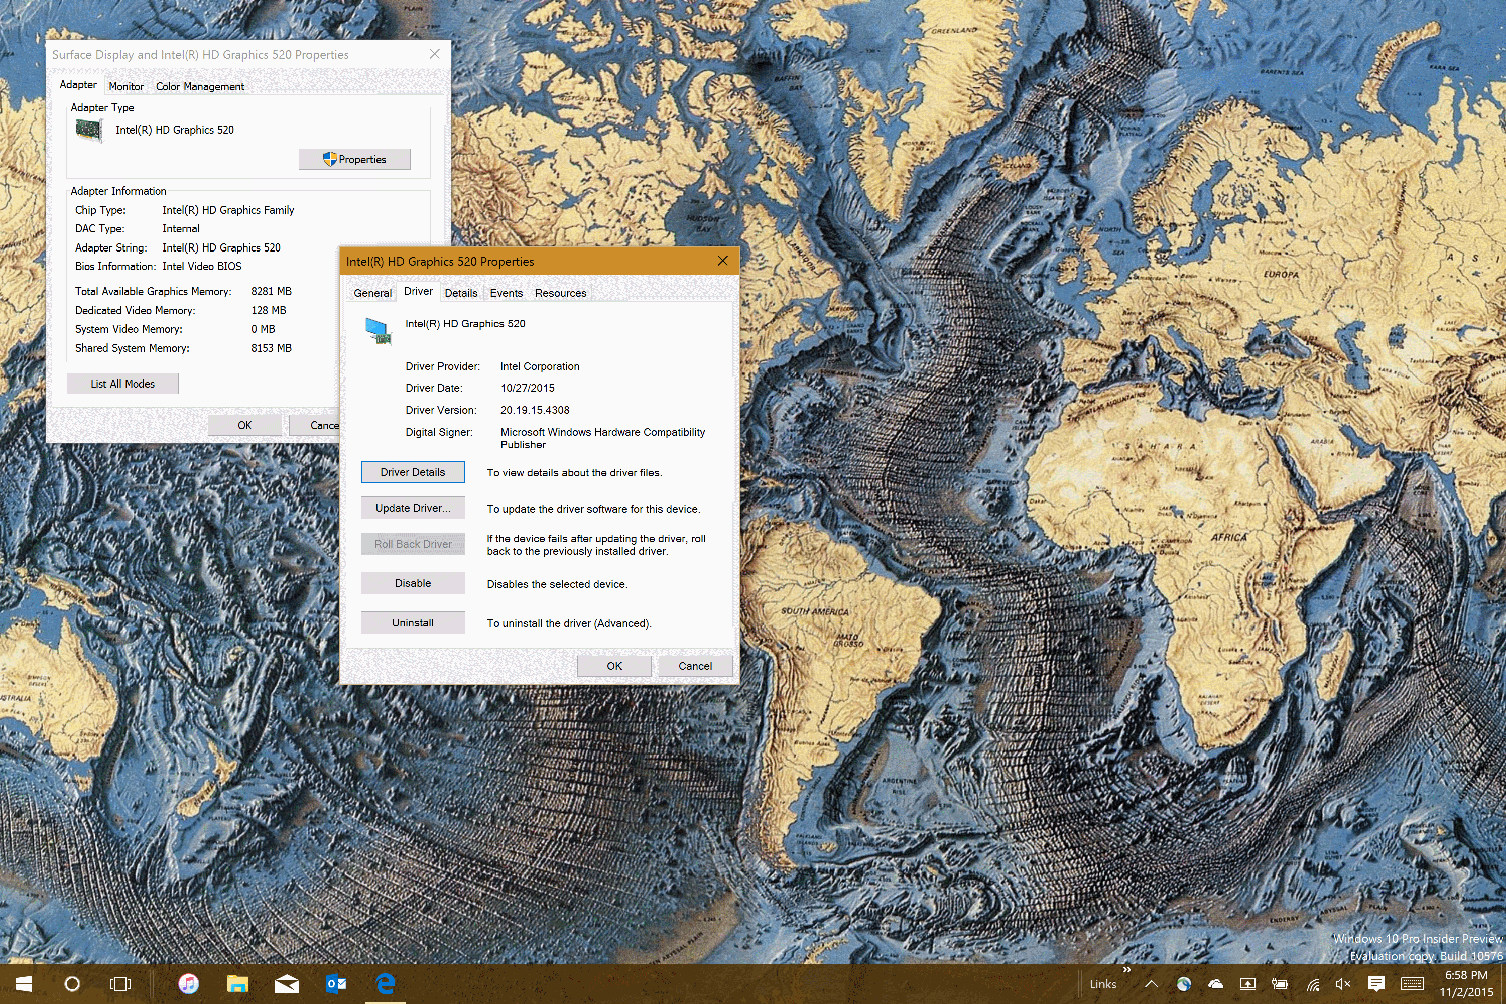The width and height of the screenshot is (1506, 1004).
Task: Click driver version 20.19.15.4308
Action: (x=535, y=410)
